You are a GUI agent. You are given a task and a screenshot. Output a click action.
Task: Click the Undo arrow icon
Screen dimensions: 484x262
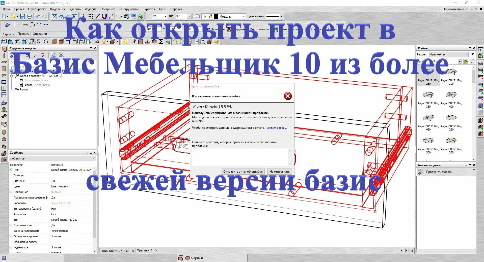tap(38, 16)
